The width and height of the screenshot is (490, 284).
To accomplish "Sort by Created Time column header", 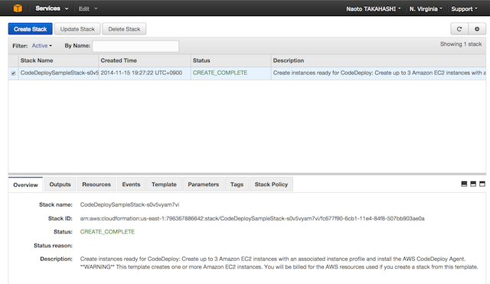I will [145, 60].
